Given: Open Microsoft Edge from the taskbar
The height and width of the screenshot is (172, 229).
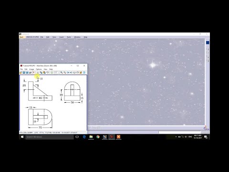Looking at the screenshot, I should (84, 137).
